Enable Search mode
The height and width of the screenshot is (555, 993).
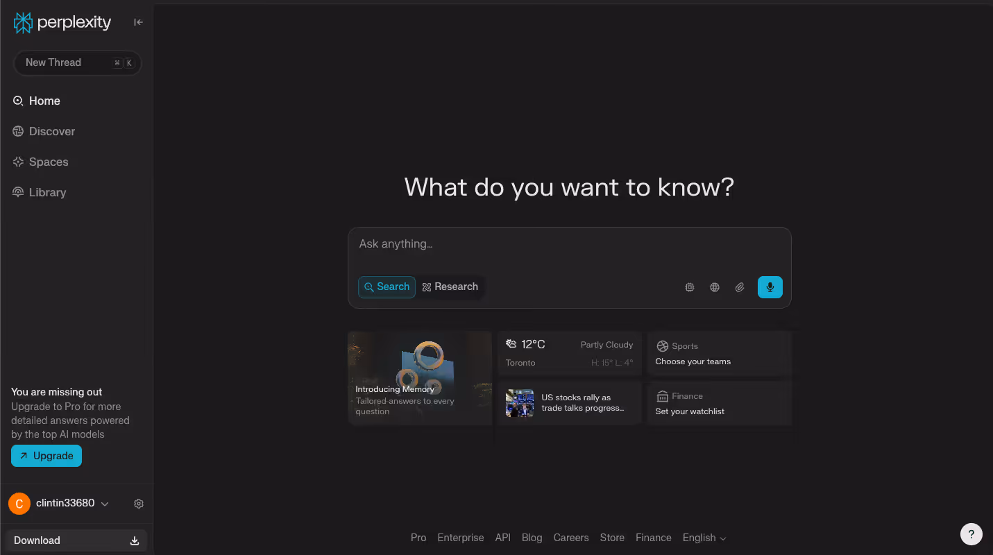point(387,287)
